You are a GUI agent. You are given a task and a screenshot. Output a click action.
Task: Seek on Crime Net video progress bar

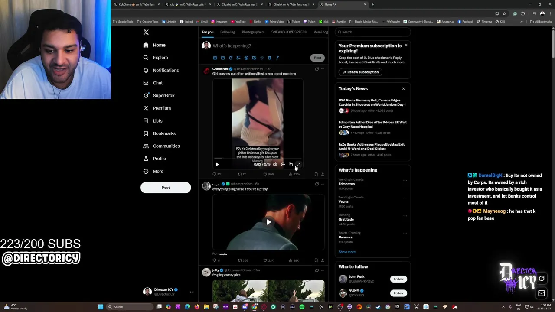pyautogui.click(x=258, y=158)
